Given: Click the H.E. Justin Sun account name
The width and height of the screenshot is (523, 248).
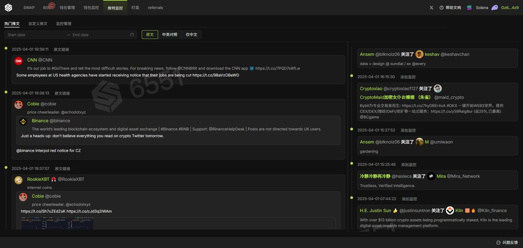Looking at the screenshot, I should tap(376, 211).
